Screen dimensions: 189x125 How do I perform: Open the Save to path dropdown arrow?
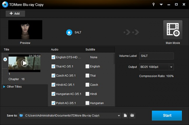[x=119, y=116]
